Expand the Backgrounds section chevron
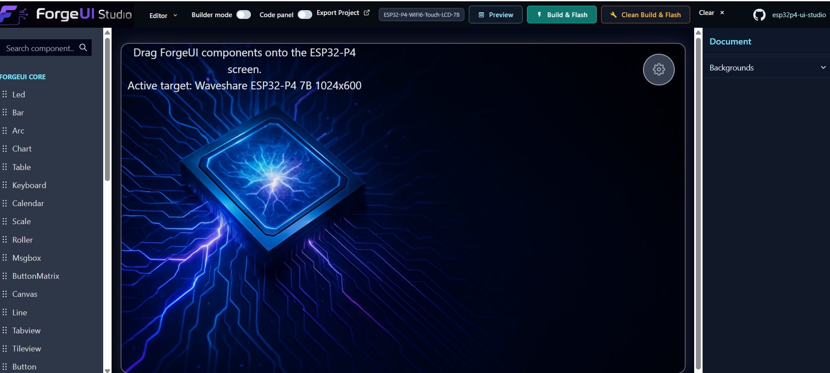Screen dimensions: 830x373 [823, 67]
